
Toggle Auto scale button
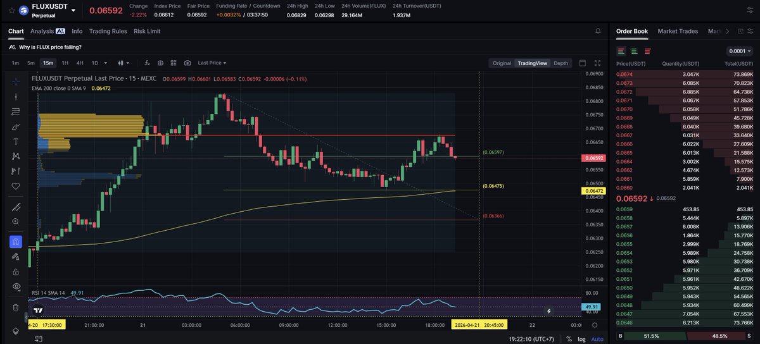click(597, 339)
